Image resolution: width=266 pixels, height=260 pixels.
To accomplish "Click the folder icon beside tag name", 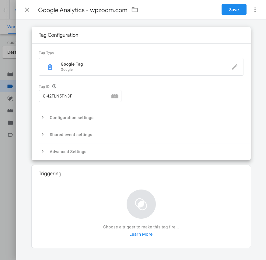I will coord(135,10).
